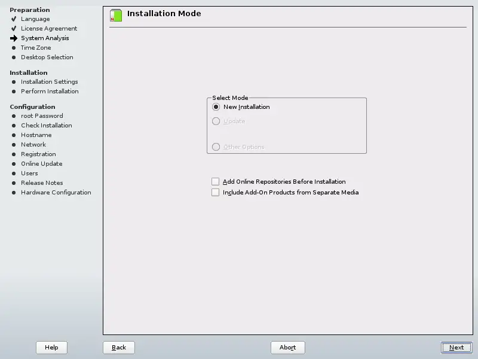This screenshot has width=478, height=359.
Task: Click the Hardware Configuration step
Action: (x=56, y=192)
